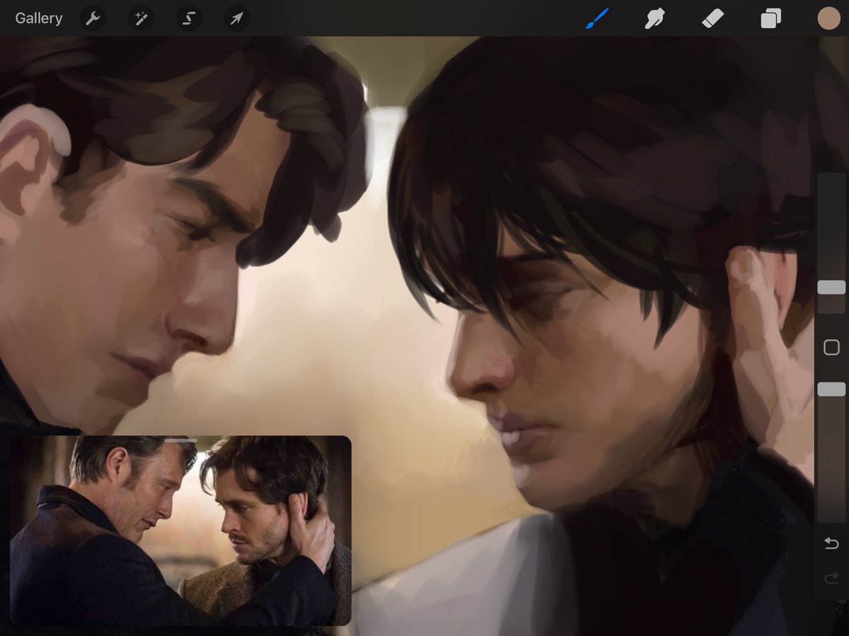Activate the Selections tool
Image resolution: width=849 pixels, height=636 pixels.
(188, 18)
